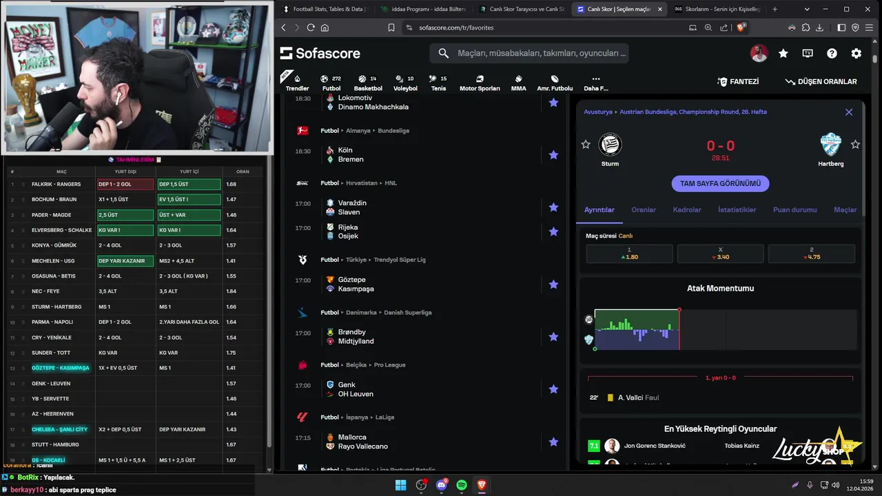
Task: Unfavorite the Göztepe - Kasımpaşa match star
Action: (553, 285)
